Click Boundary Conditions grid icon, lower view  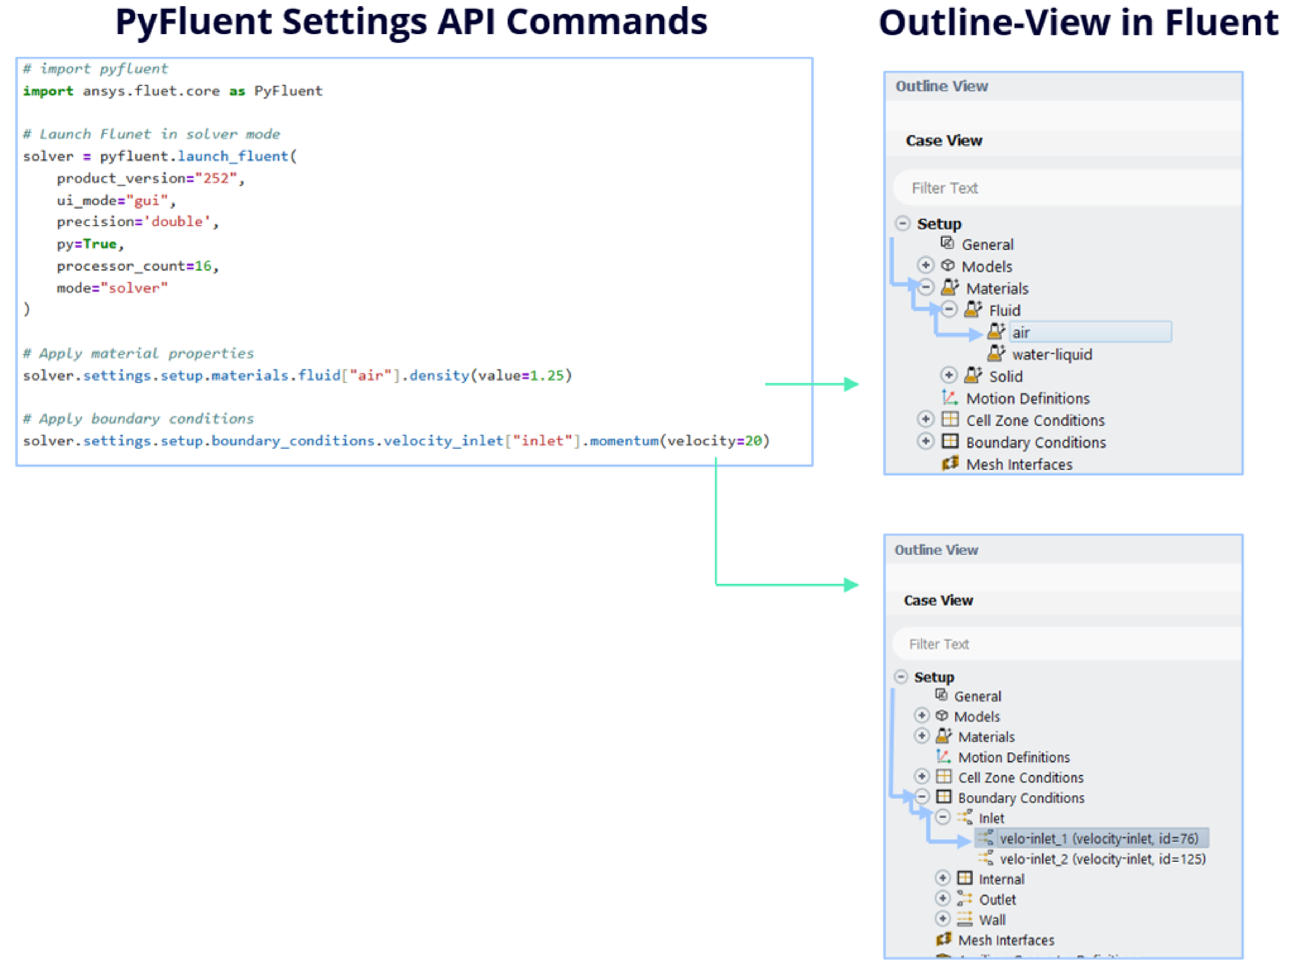(x=944, y=796)
